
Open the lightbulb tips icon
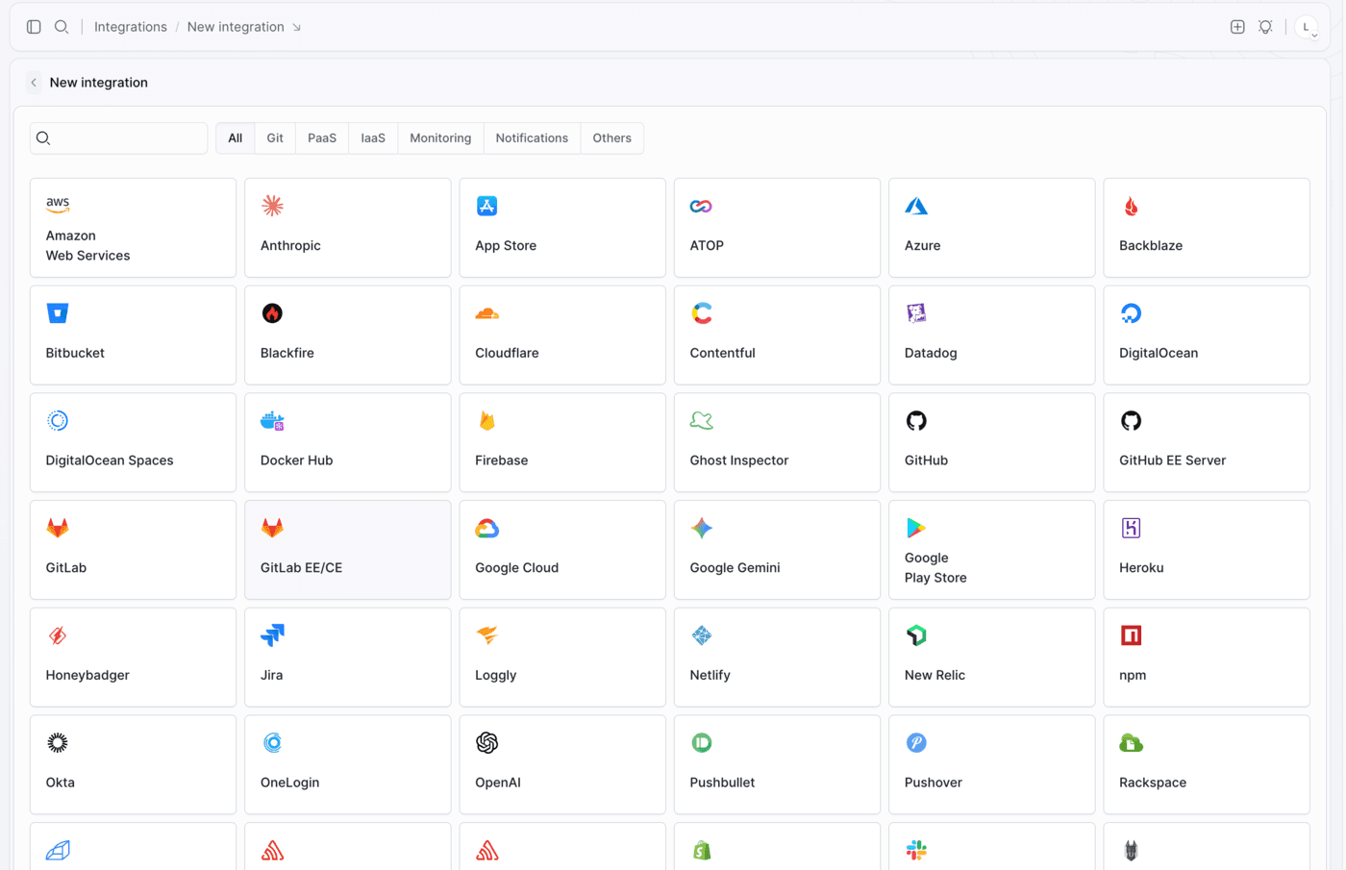[x=1265, y=27]
